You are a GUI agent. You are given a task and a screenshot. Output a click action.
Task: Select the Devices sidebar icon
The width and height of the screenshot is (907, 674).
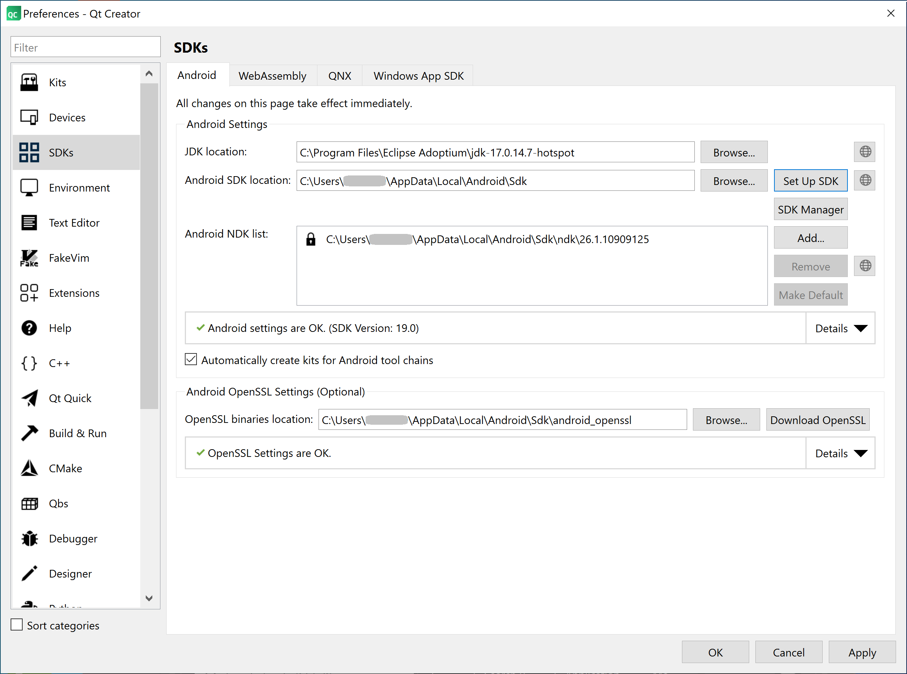click(29, 117)
